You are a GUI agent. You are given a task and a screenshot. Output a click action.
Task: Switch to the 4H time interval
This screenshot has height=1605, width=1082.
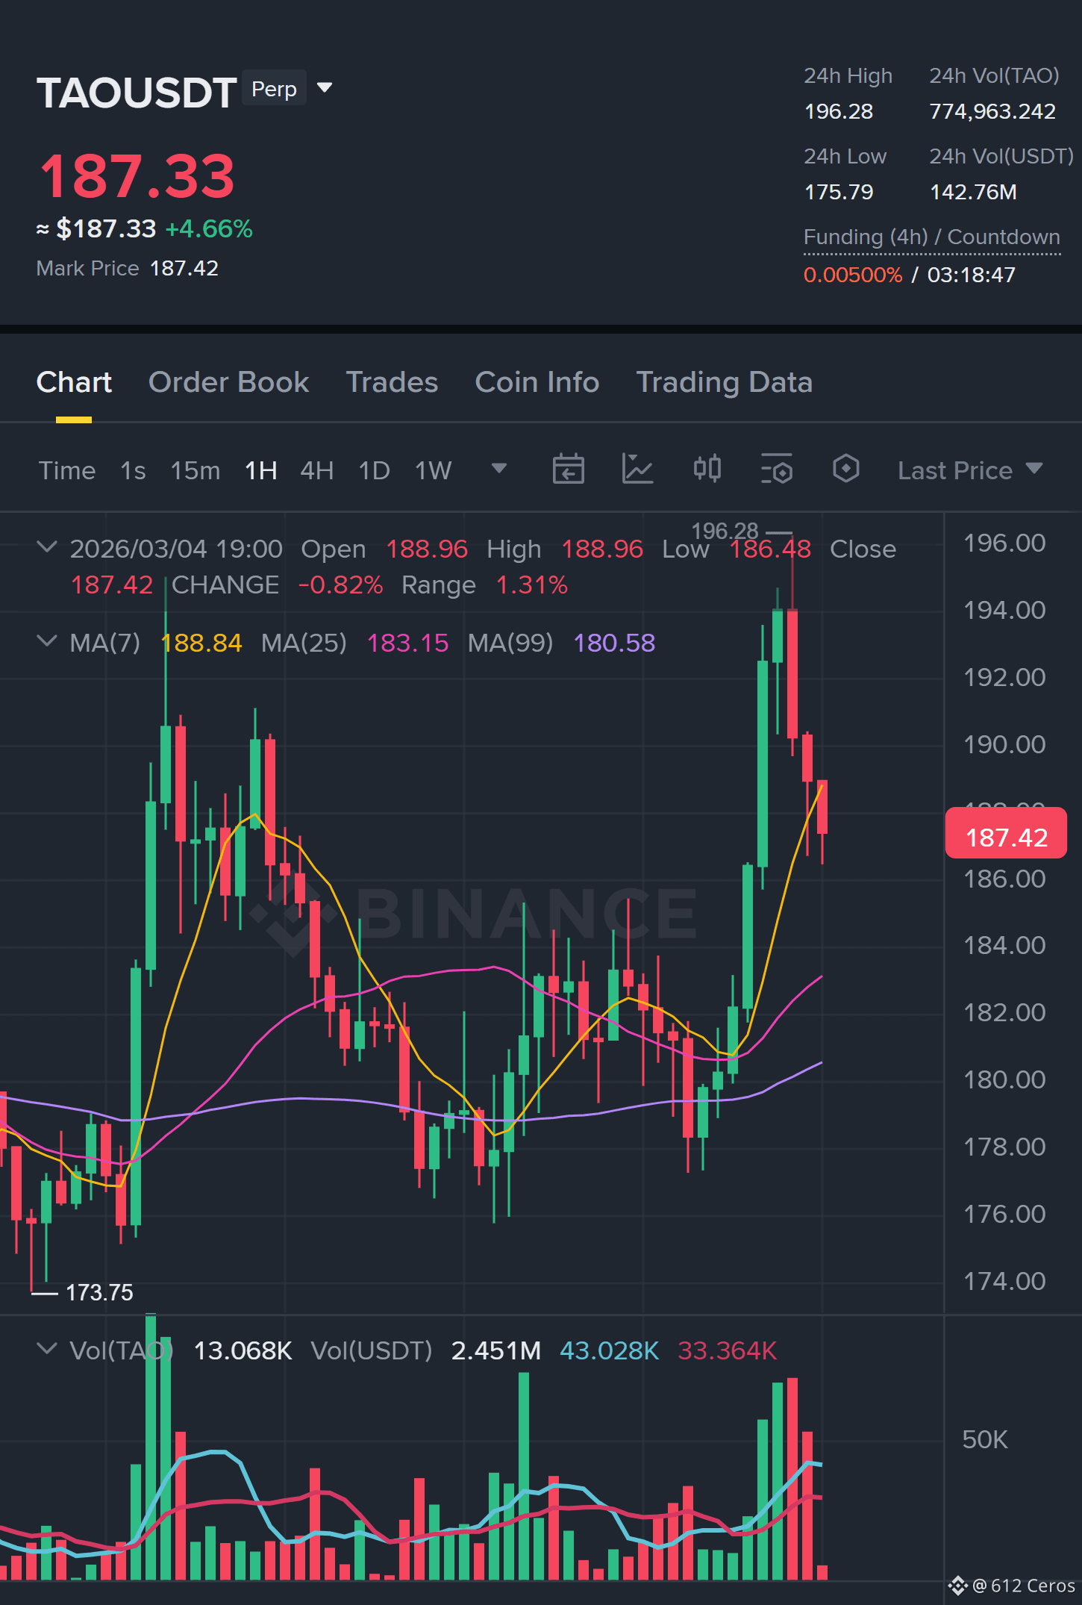point(316,470)
